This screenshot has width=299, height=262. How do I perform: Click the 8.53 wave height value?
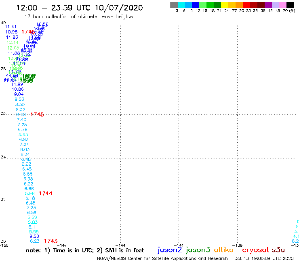click(19, 99)
